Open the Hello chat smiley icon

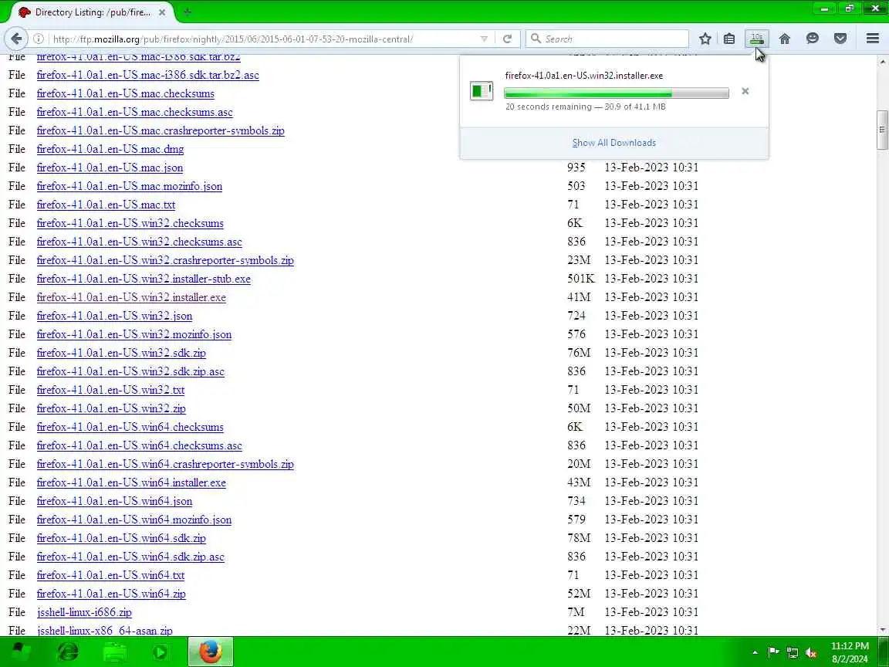point(813,39)
